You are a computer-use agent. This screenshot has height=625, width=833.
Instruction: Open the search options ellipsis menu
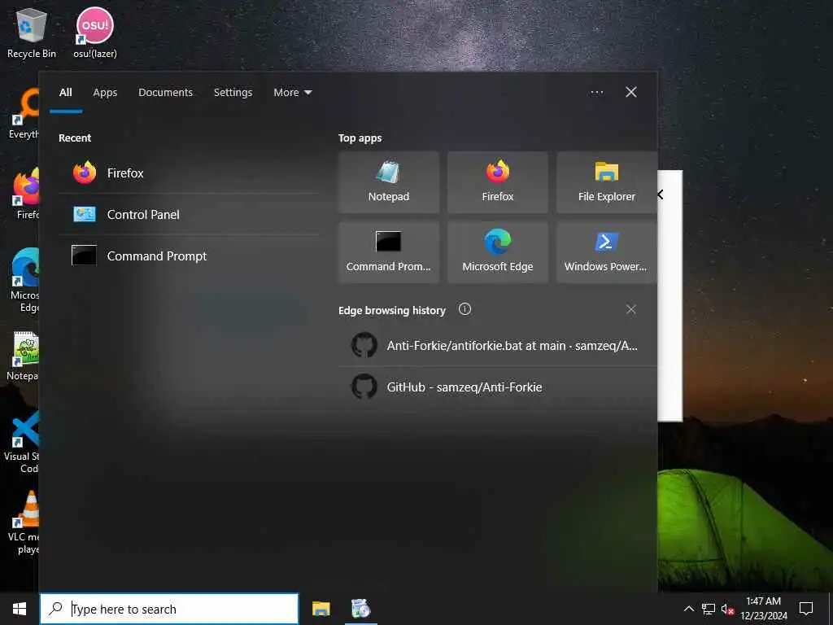pos(596,93)
